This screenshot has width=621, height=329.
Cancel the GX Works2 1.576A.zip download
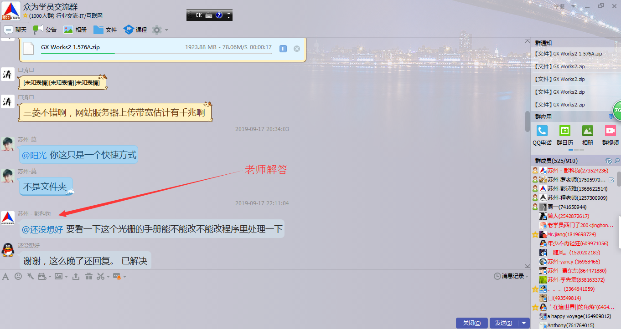297,48
